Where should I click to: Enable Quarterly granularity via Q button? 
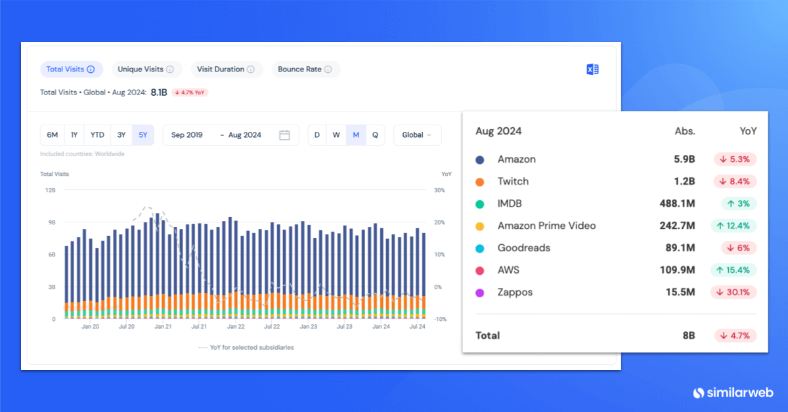(x=375, y=134)
